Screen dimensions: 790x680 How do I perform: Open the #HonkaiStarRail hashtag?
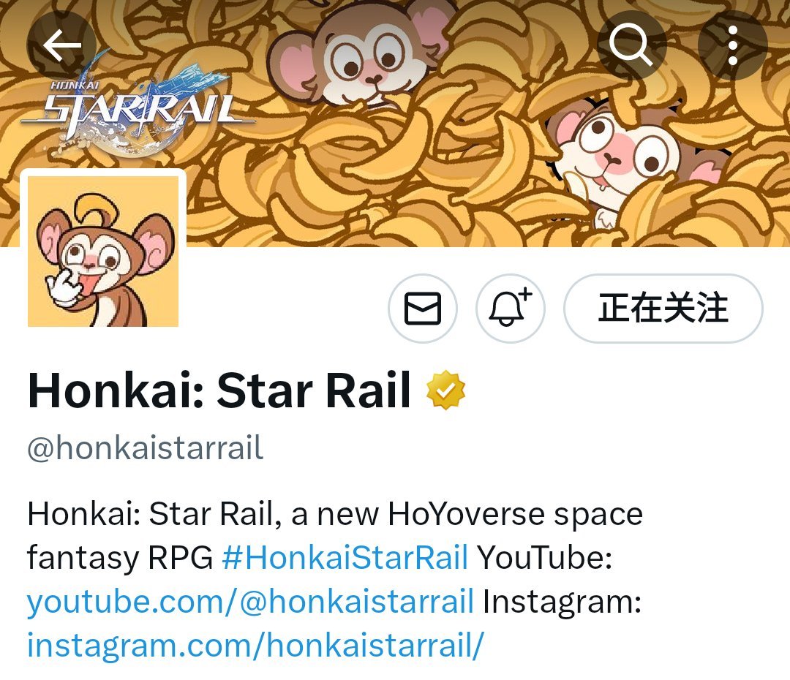pos(345,557)
